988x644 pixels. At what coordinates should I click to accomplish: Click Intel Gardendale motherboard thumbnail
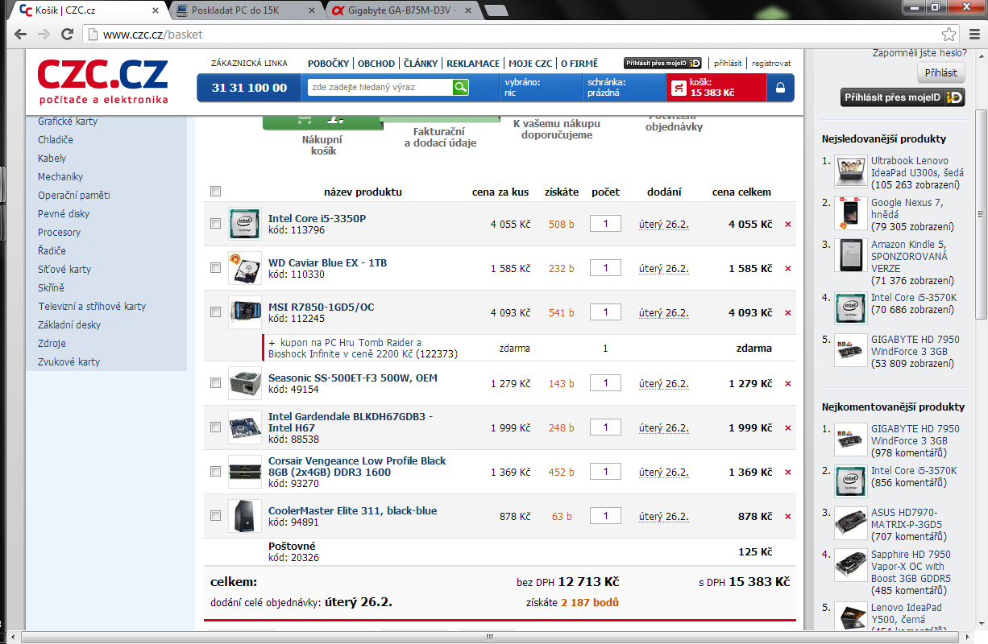(245, 427)
